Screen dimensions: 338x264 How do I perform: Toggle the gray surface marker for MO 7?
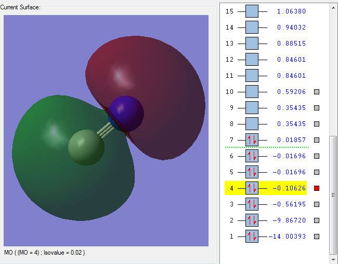click(317, 140)
